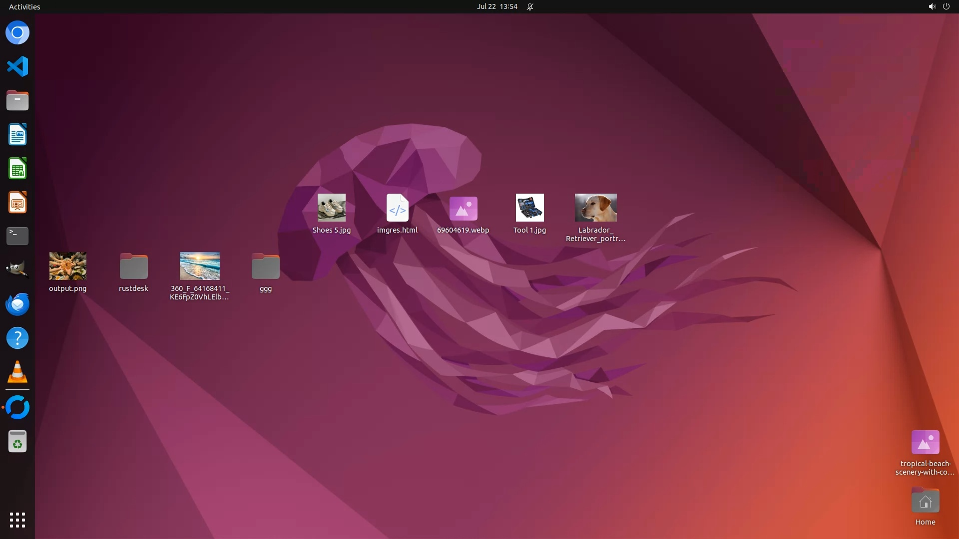The width and height of the screenshot is (959, 539).
Task: Launch GIMP image editor from dock
Action: (x=17, y=270)
